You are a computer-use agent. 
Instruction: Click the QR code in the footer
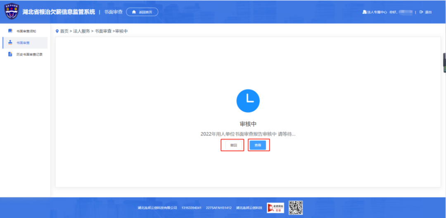pyautogui.click(x=296, y=208)
